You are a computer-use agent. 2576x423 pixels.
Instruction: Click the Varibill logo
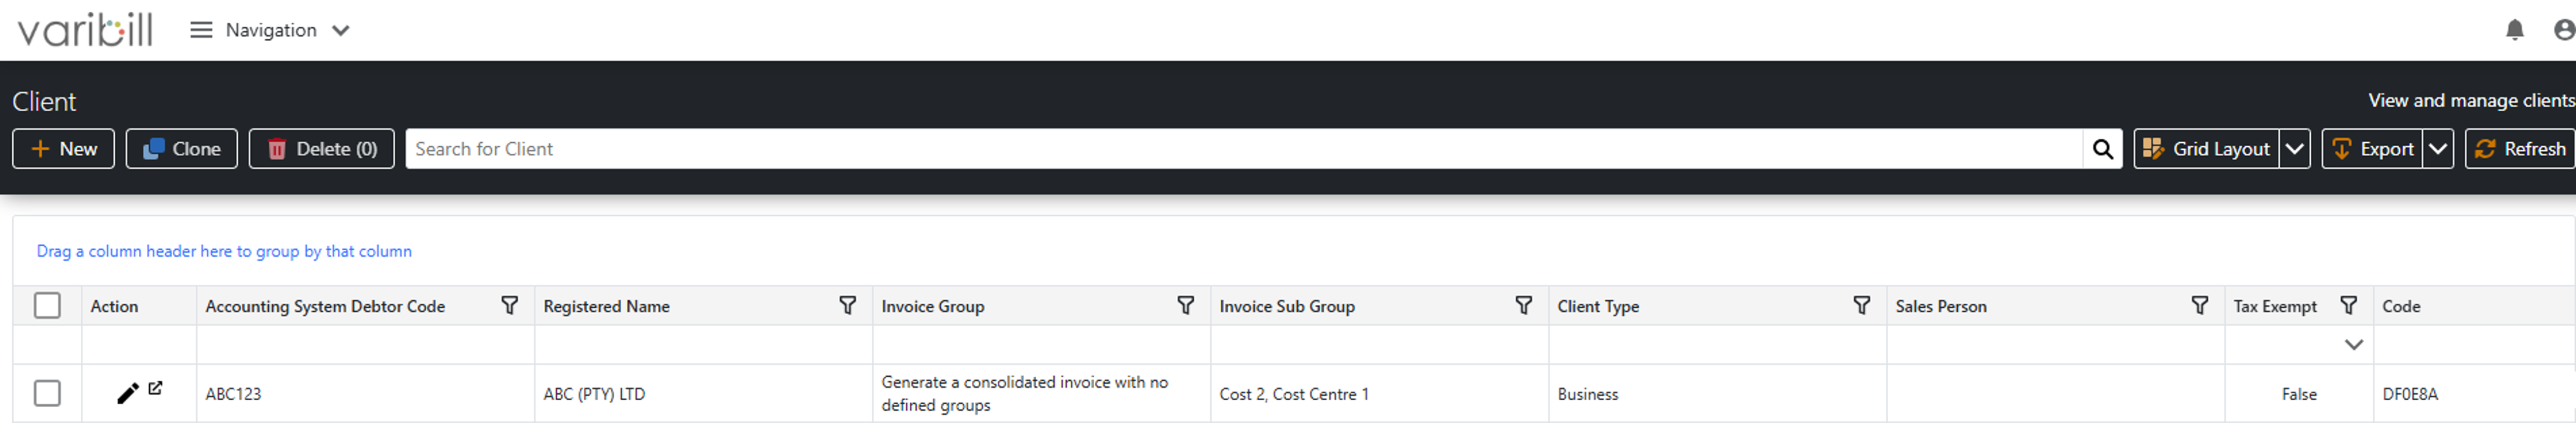[85, 29]
